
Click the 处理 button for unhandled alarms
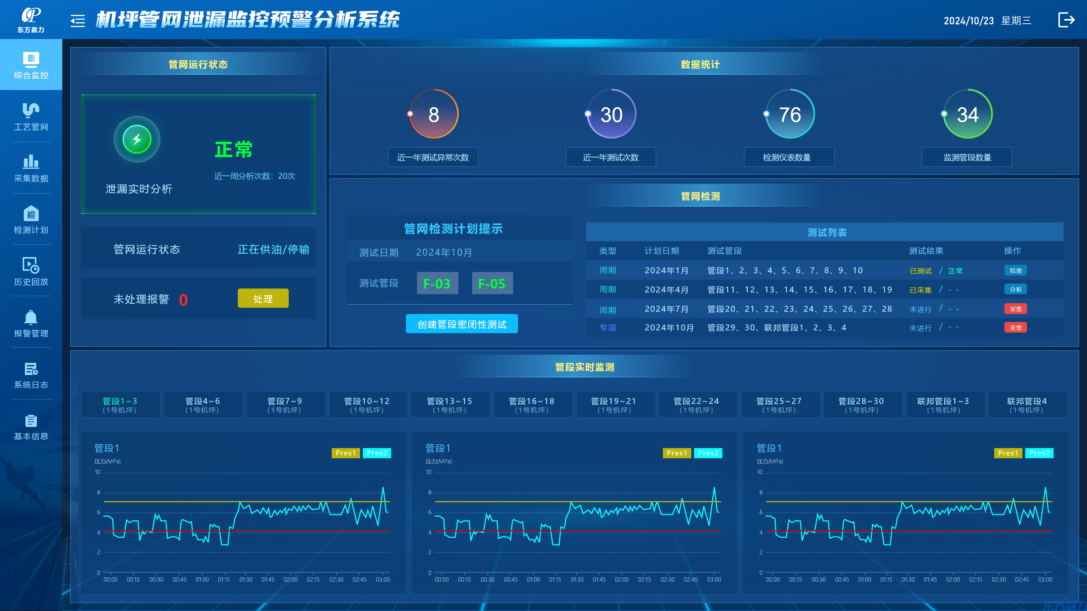click(263, 298)
